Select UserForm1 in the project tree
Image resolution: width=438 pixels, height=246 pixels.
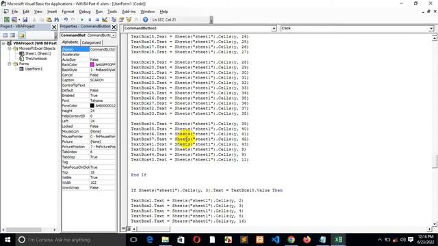(x=34, y=69)
